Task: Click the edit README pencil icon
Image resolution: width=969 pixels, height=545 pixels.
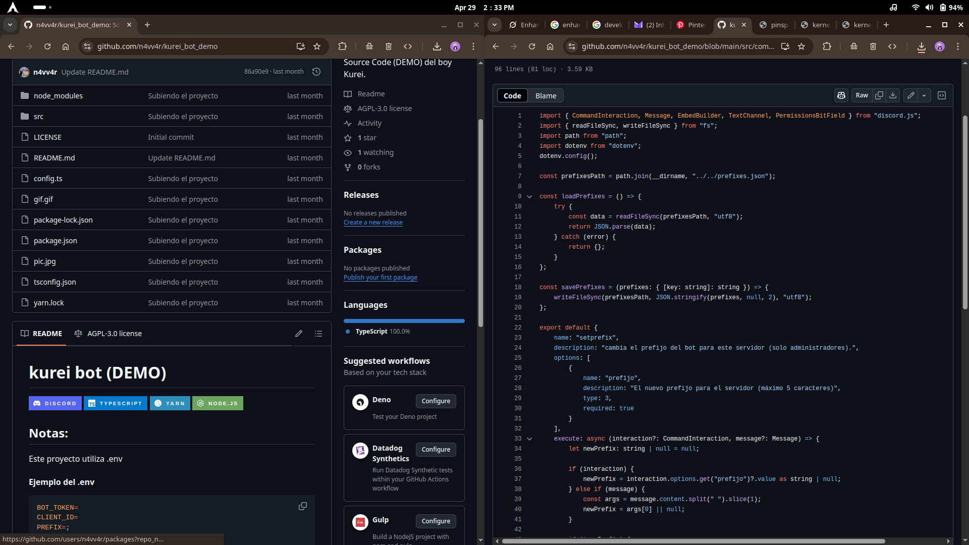Action: 299,334
